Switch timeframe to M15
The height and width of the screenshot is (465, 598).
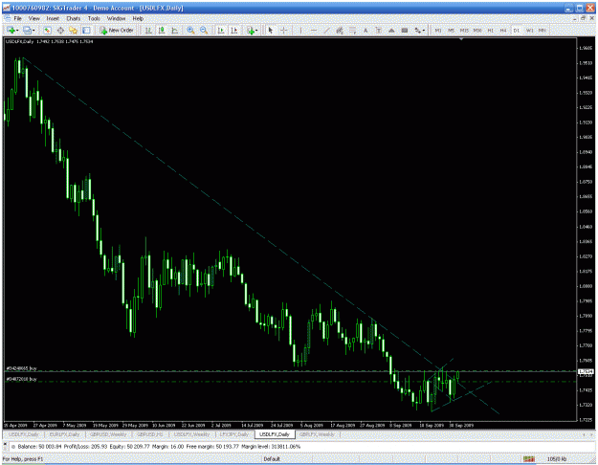[x=464, y=30]
